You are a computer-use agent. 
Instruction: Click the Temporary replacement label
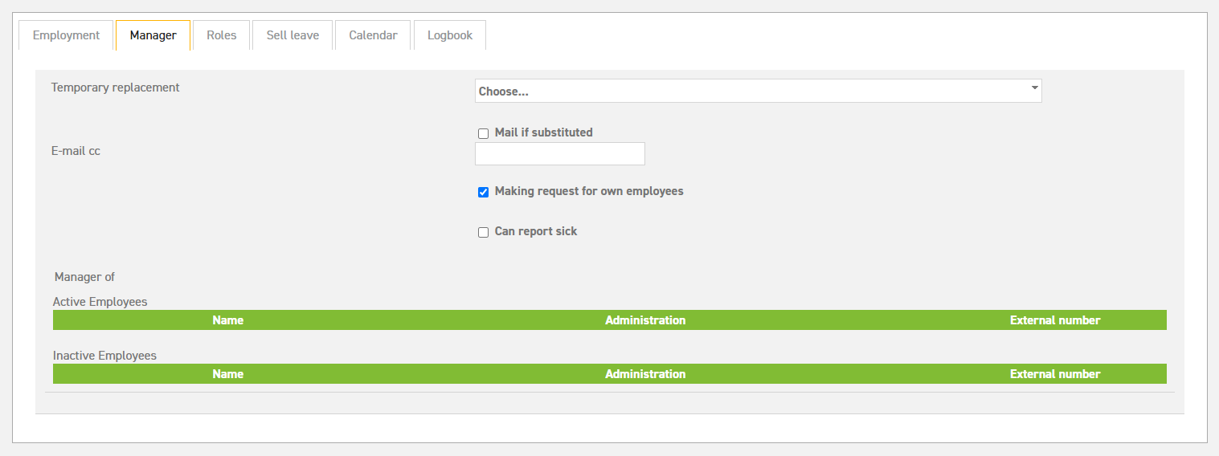point(116,88)
